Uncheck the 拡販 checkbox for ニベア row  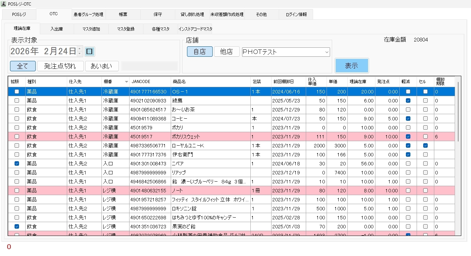point(17,163)
